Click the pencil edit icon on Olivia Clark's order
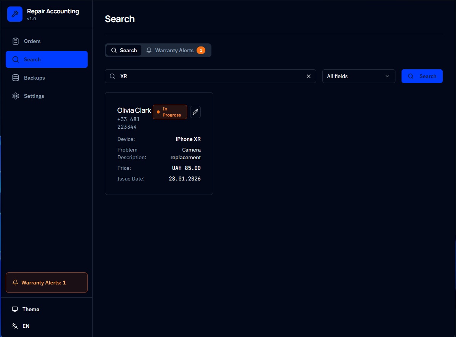Viewport: 456px width, 337px height. (195, 112)
